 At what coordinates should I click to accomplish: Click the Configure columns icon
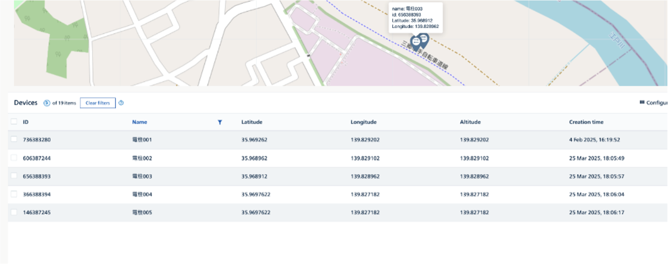[x=642, y=102]
